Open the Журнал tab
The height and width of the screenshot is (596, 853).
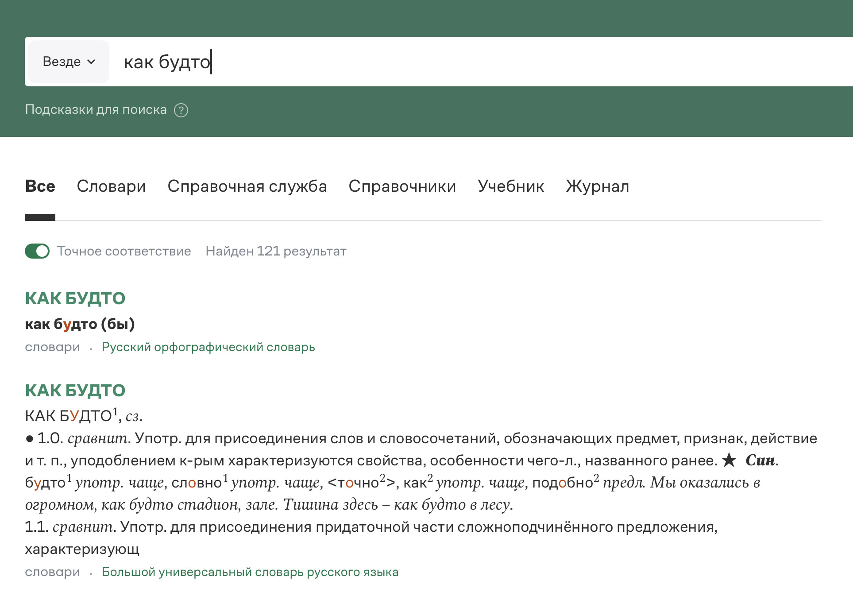[597, 186]
